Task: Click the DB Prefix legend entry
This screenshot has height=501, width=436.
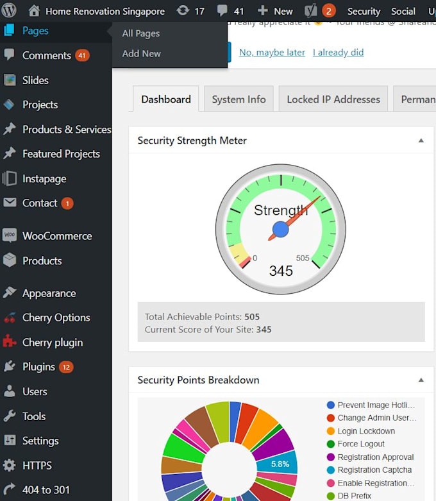Action: [349, 496]
